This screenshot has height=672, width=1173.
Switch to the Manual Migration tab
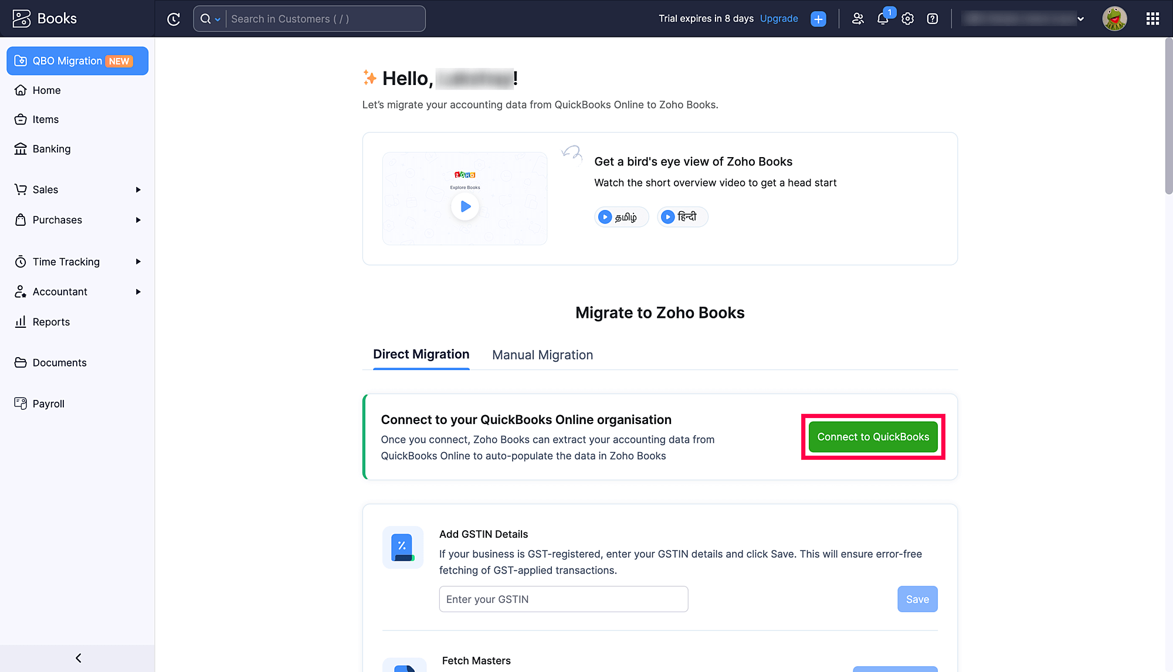pos(543,355)
